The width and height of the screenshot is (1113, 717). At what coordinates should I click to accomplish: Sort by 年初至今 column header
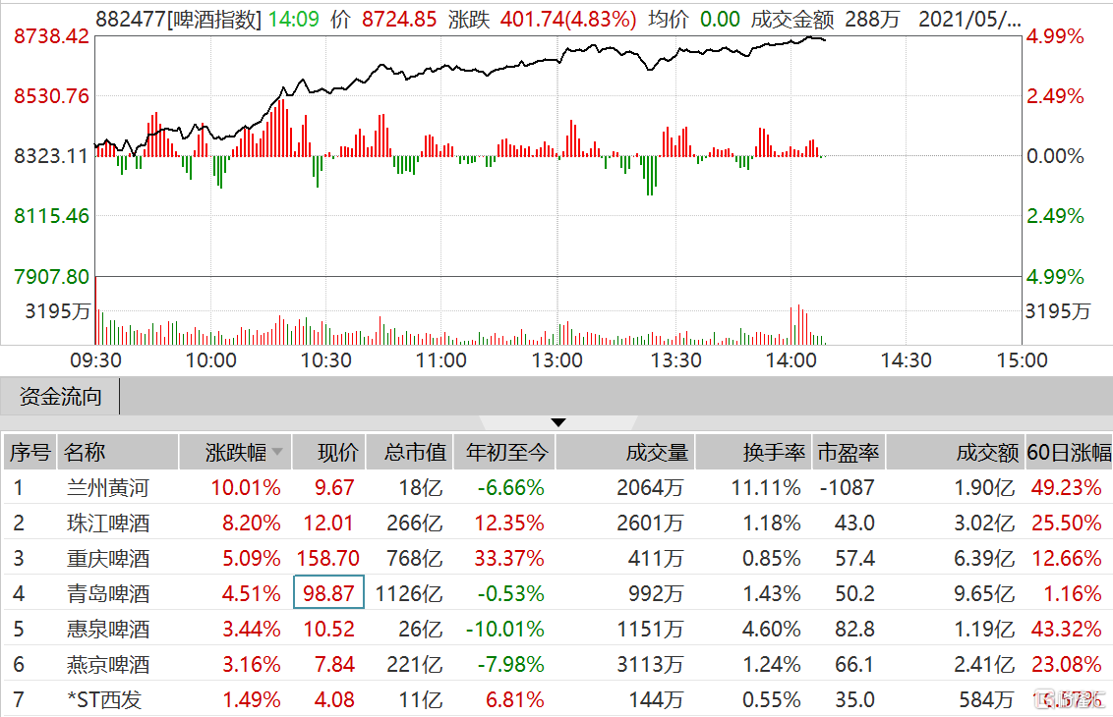[504, 453]
